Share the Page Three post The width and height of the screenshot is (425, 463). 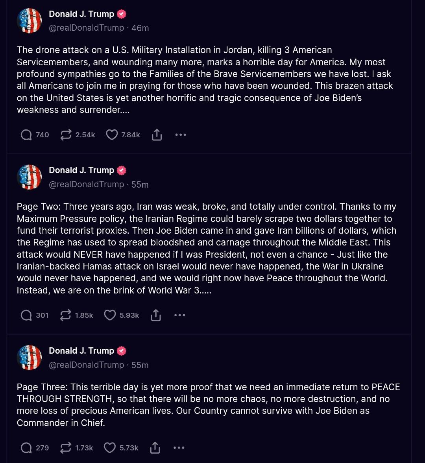coord(155,448)
